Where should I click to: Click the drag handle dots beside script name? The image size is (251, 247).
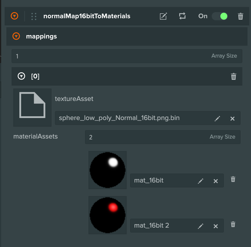(x=34, y=16)
